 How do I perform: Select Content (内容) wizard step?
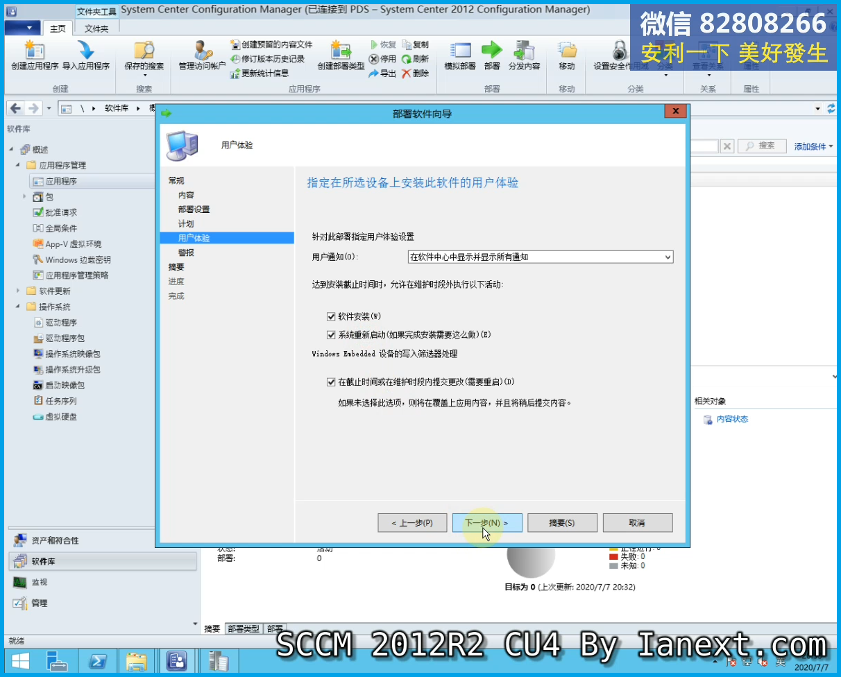point(186,195)
